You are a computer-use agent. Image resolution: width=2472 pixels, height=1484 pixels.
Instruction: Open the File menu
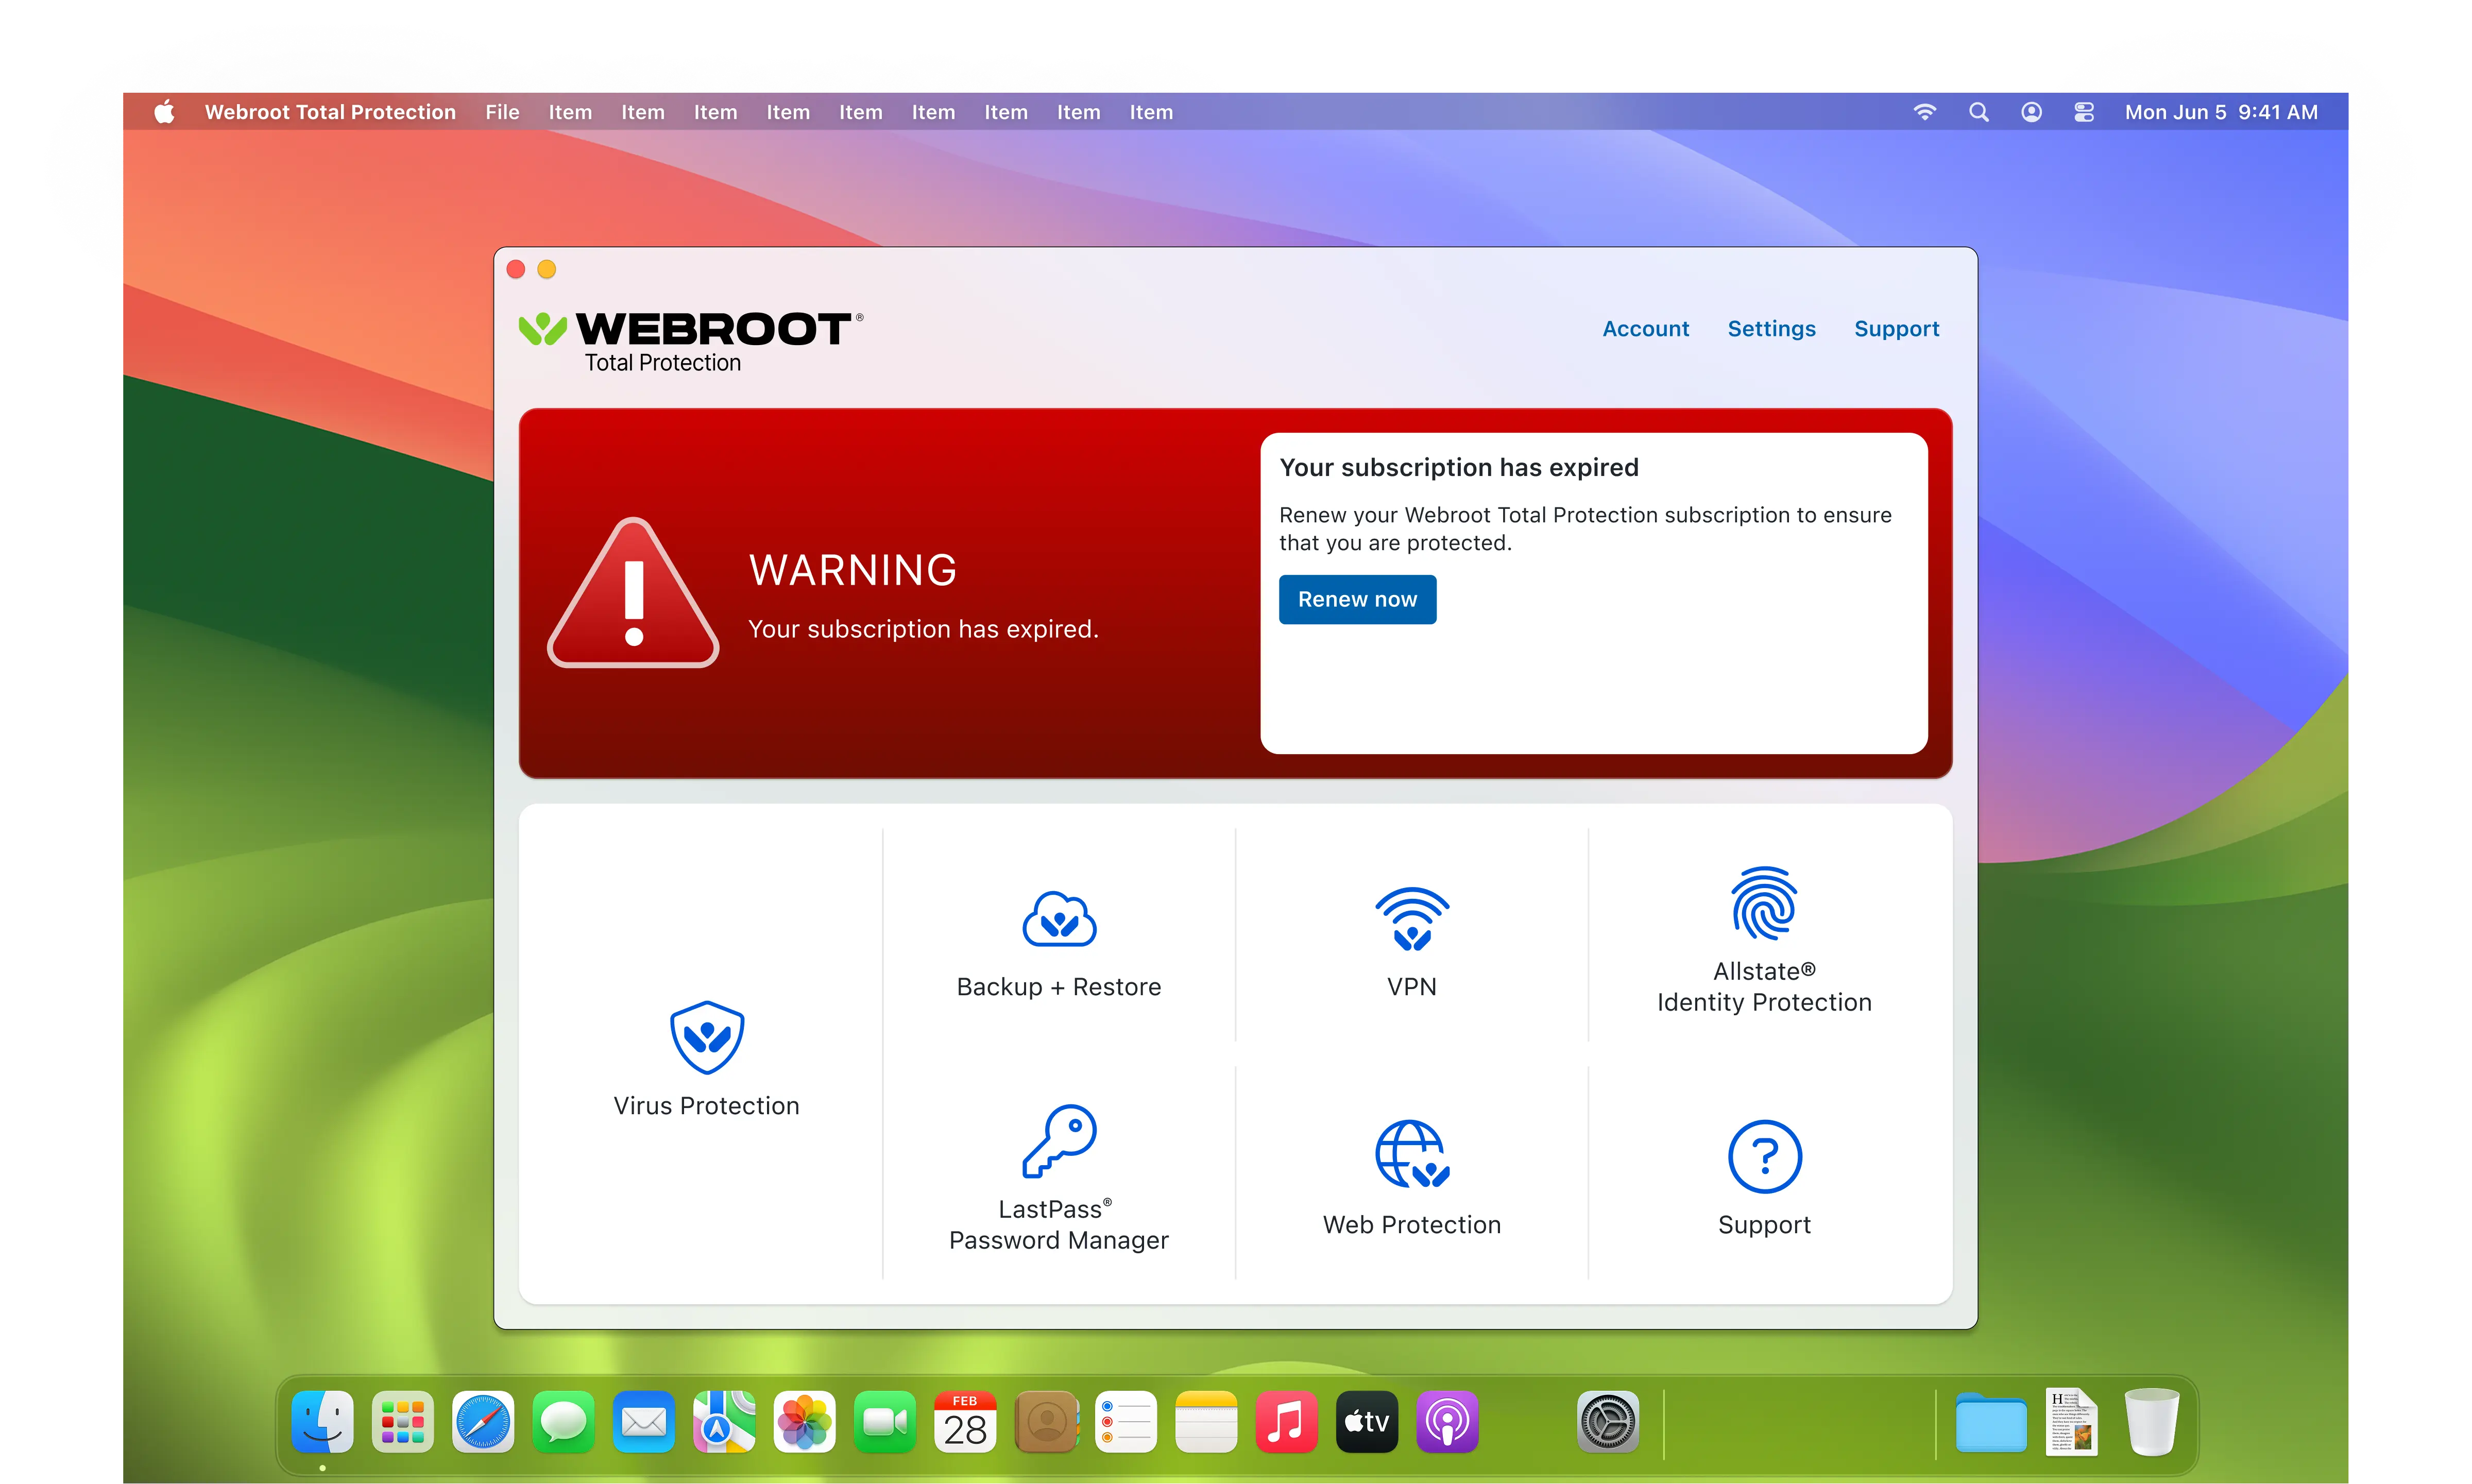click(x=502, y=112)
